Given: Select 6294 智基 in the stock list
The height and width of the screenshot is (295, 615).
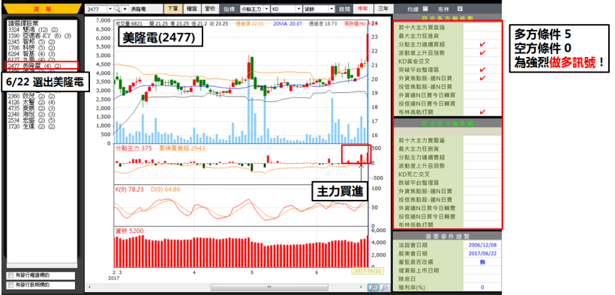Looking at the screenshot, I should 31,54.
